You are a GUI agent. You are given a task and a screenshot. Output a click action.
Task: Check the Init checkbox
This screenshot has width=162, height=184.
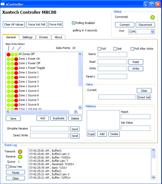coord(115,49)
